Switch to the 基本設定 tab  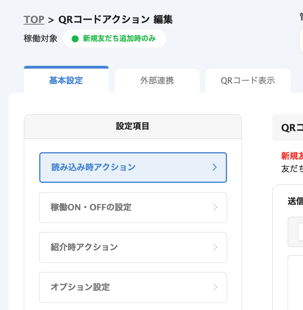click(x=66, y=80)
